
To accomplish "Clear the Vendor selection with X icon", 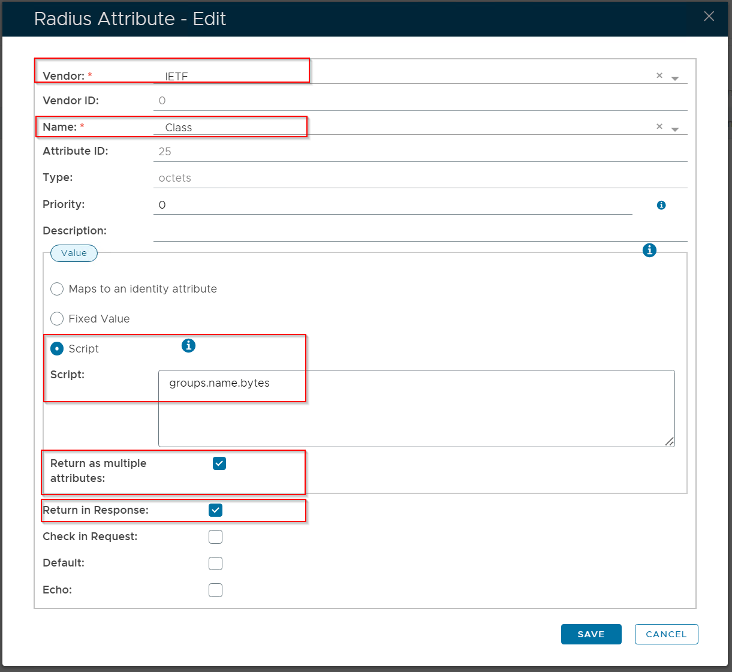I will tap(659, 76).
